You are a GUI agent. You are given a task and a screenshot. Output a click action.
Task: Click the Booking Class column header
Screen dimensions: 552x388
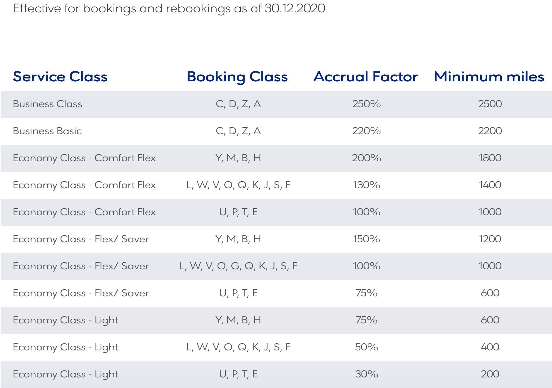(237, 77)
